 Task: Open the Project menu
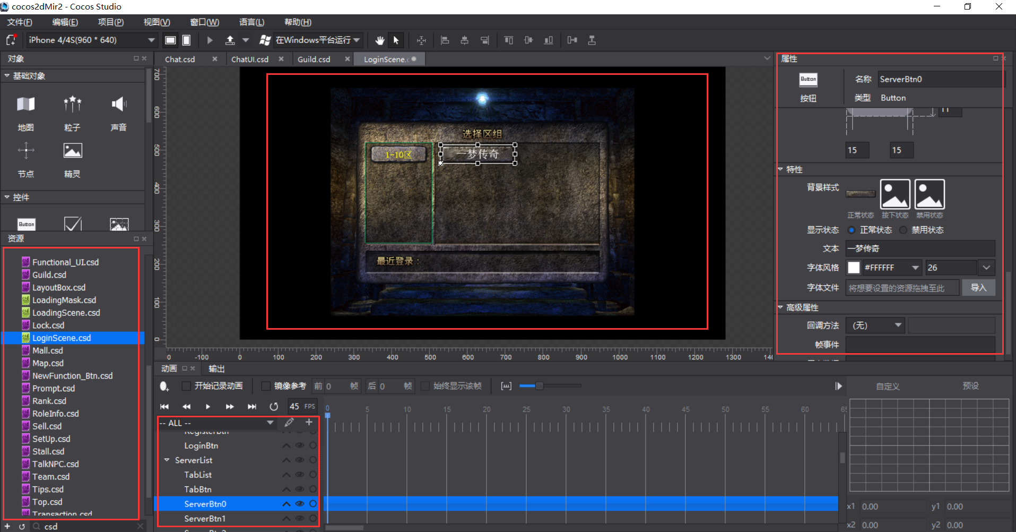click(111, 22)
